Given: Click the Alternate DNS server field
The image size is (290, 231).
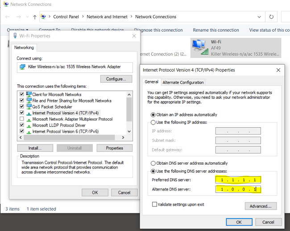Looking at the screenshot, I should coord(238,189).
